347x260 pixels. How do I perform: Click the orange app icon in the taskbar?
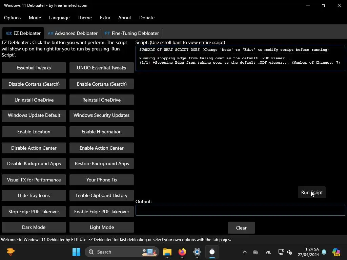pyautogui.click(x=11, y=252)
